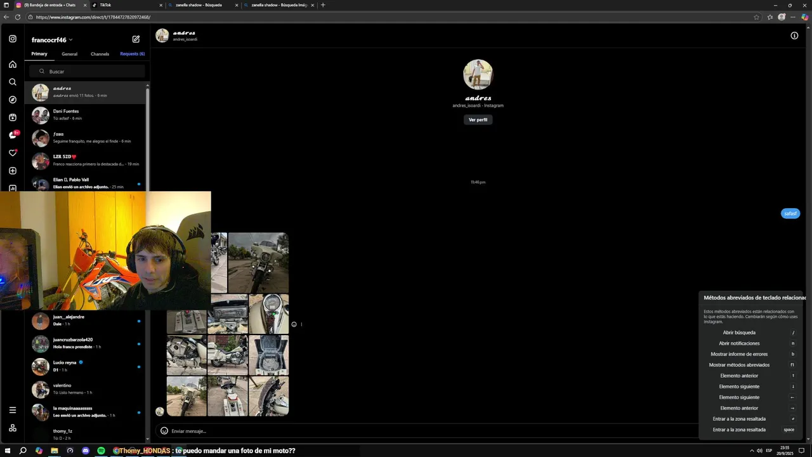
Task: Go back in browser
Action: (6, 17)
